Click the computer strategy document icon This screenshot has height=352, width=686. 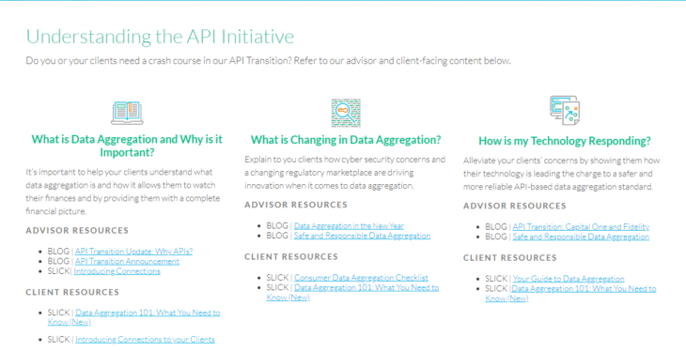(565, 111)
